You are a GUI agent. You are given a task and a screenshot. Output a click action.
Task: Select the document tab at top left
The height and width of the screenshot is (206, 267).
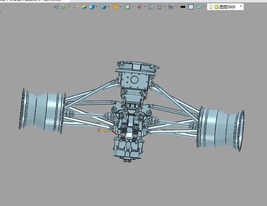coord(35,1)
